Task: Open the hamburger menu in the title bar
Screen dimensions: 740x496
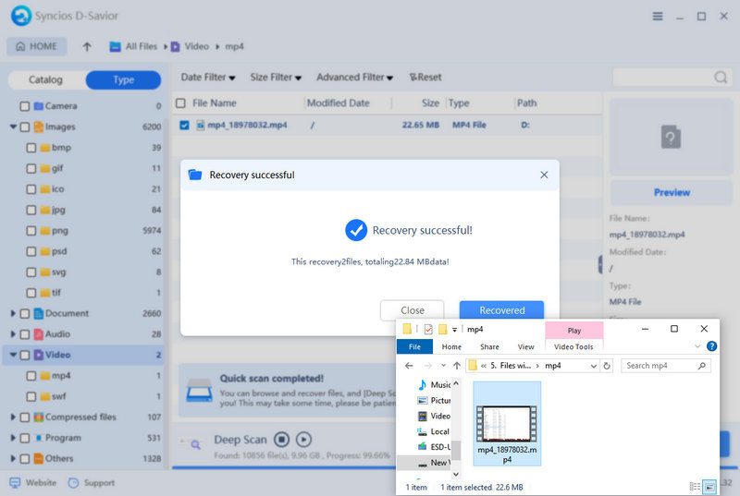Action: coord(657,17)
